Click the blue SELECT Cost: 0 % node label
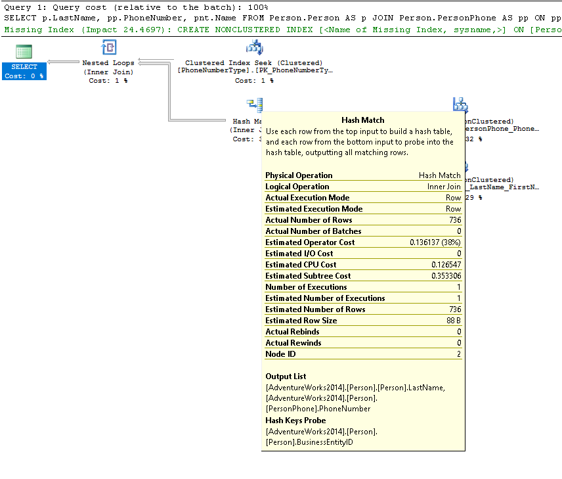Viewport: 562px width, 479px height. [24, 71]
